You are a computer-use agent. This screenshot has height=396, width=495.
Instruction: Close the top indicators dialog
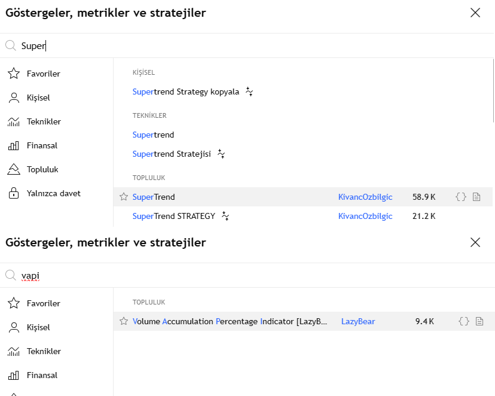pos(475,13)
